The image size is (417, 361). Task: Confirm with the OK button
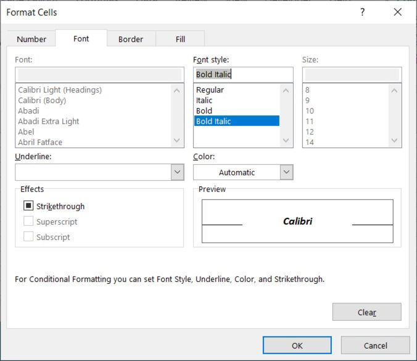click(x=297, y=346)
